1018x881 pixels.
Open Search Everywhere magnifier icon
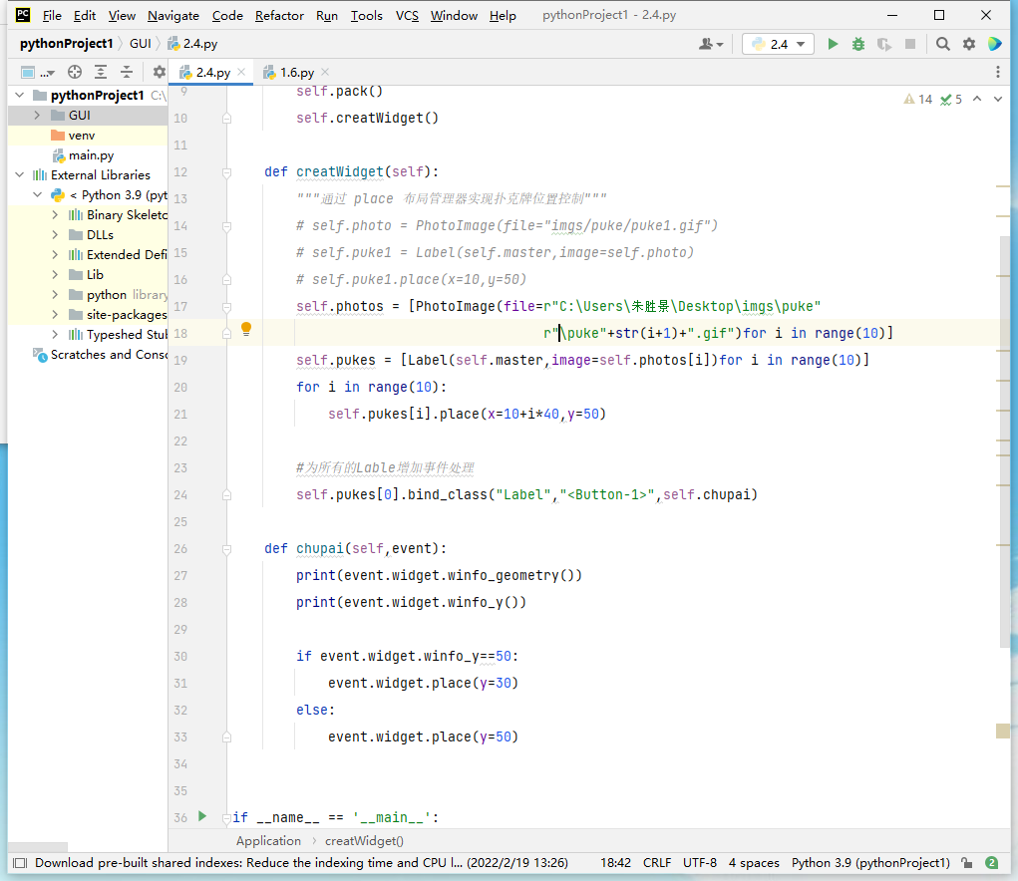(x=942, y=44)
